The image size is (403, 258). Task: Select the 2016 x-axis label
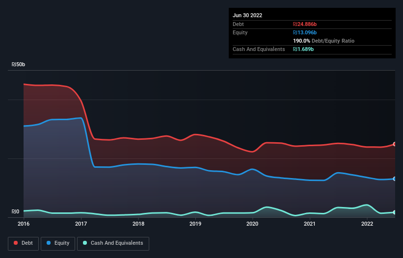tap(24, 224)
